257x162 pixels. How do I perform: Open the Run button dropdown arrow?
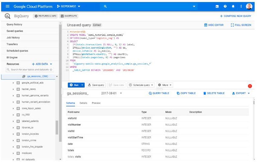(x=82, y=85)
